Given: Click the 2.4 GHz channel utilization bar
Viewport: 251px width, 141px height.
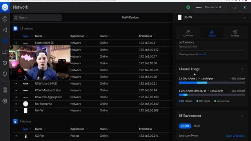Looking at the screenshot, I should pos(212,83).
